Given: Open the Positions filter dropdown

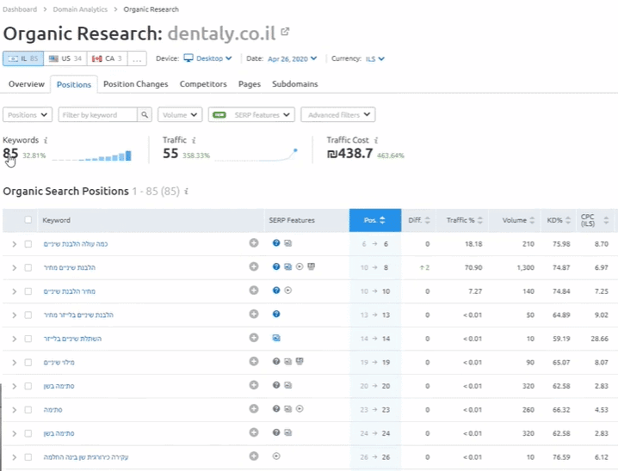Looking at the screenshot, I should (x=28, y=115).
